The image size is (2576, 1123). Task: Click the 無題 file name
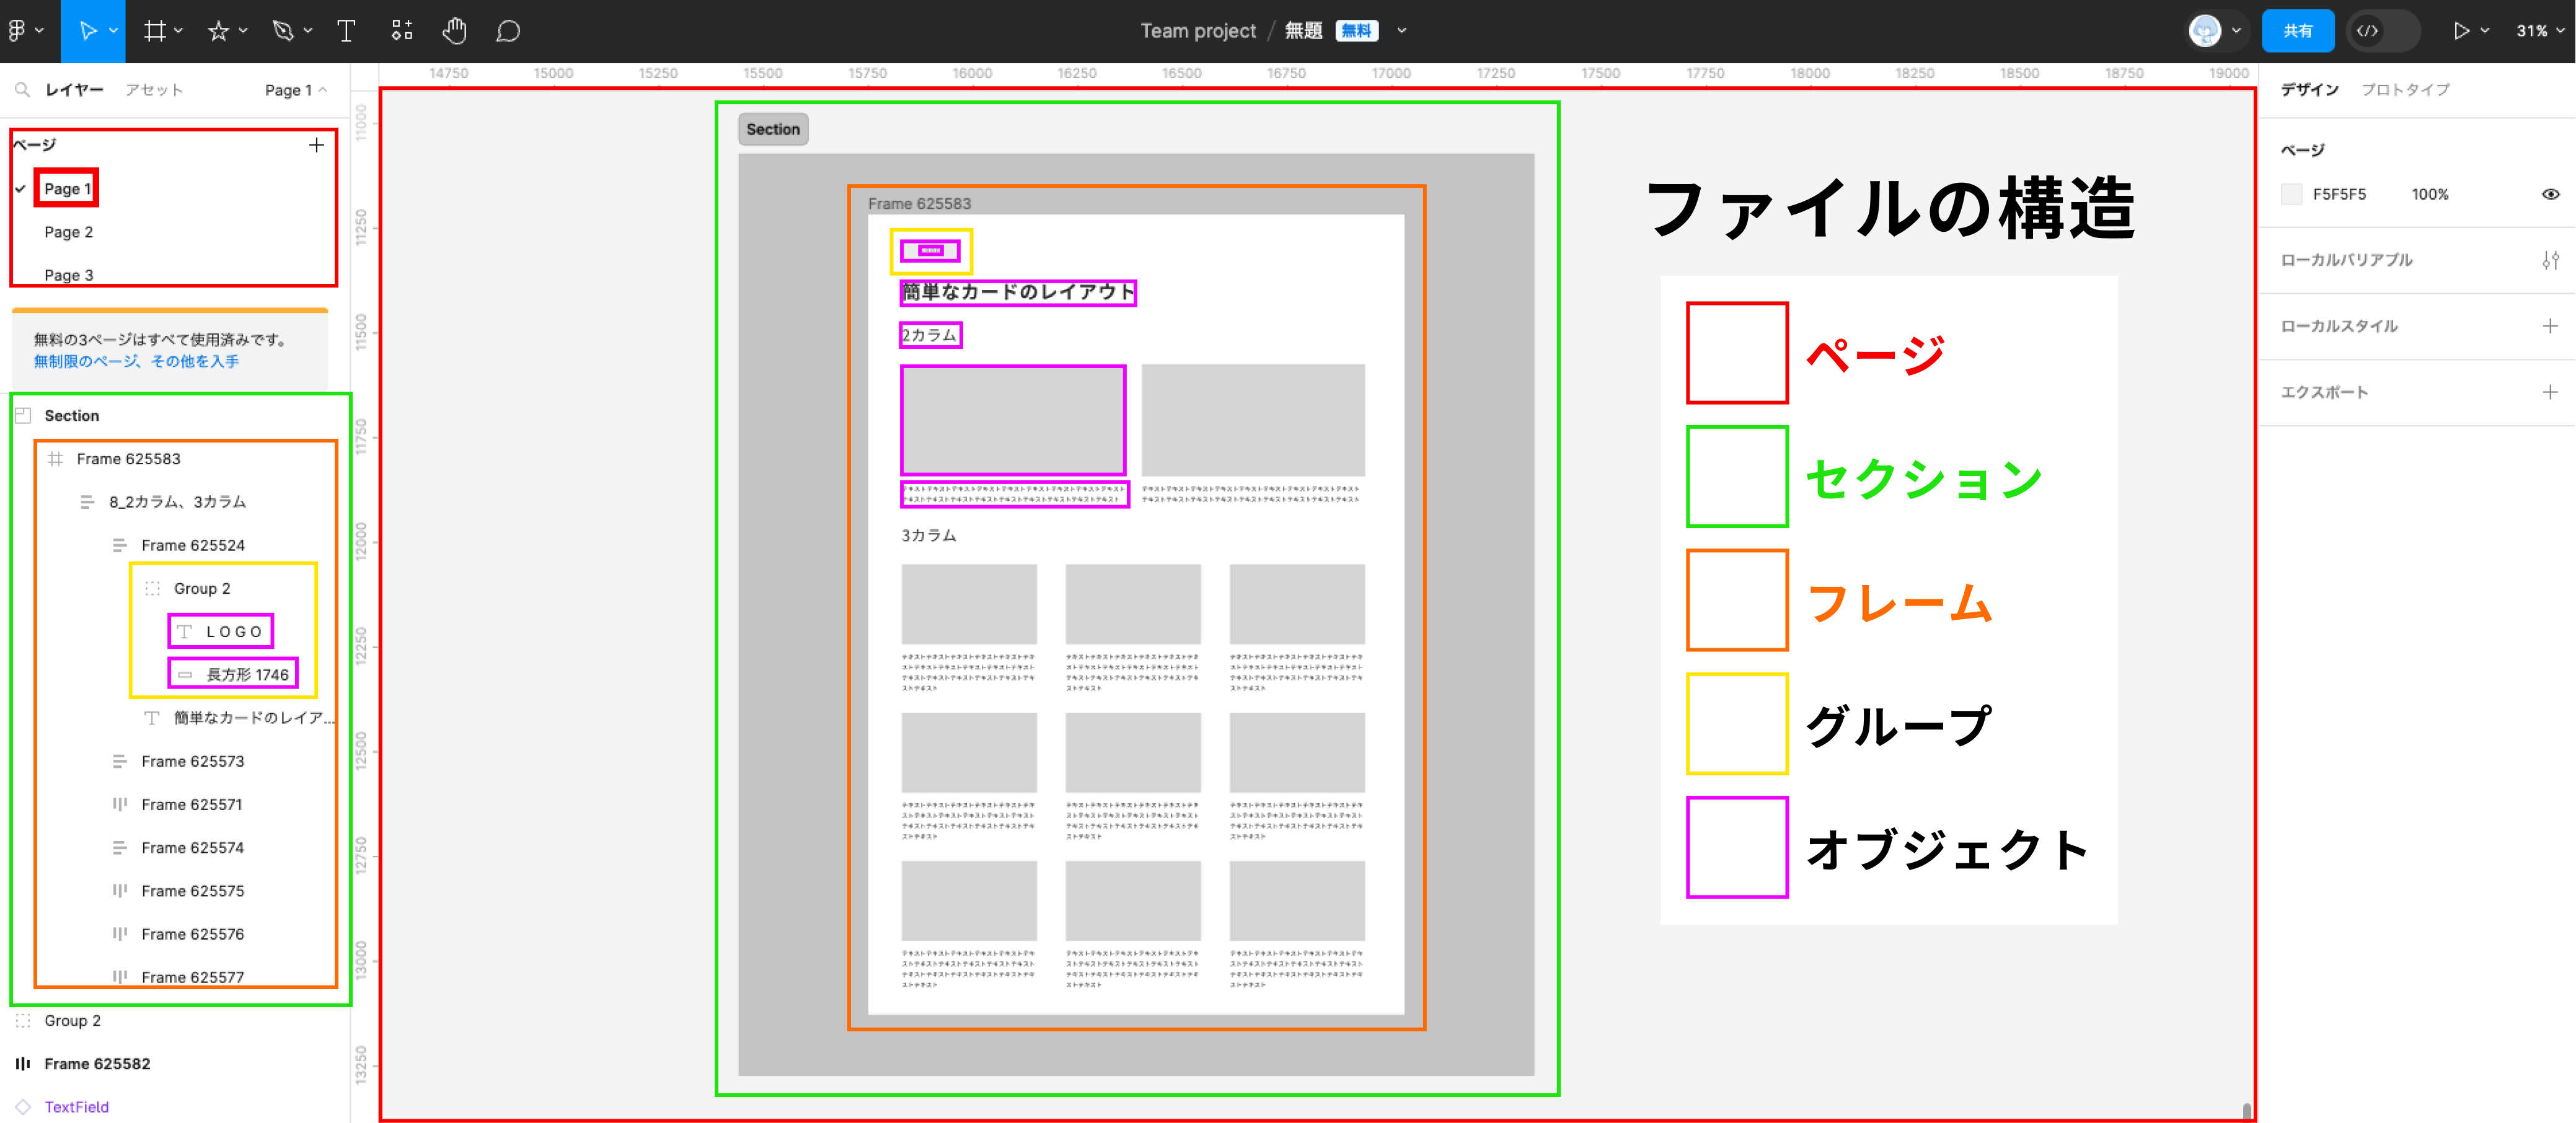(1303, 31)
